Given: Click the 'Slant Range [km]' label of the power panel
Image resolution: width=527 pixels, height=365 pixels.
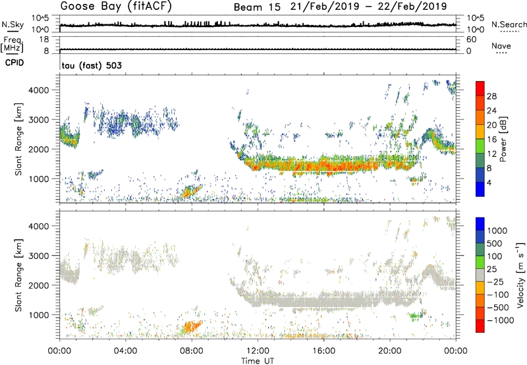Looking at the screenshot, I should pyautogui.click(x=19, y=139).
